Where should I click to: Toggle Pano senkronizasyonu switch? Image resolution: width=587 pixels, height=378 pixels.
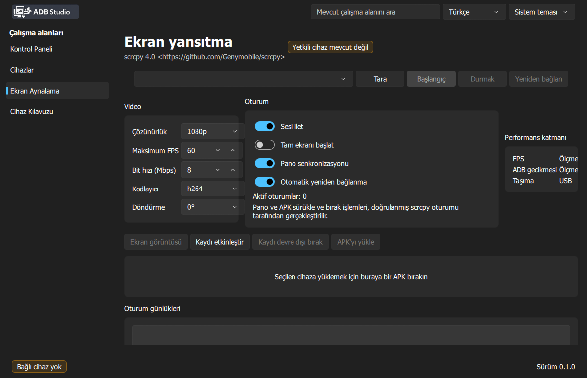tap(264, 164)
